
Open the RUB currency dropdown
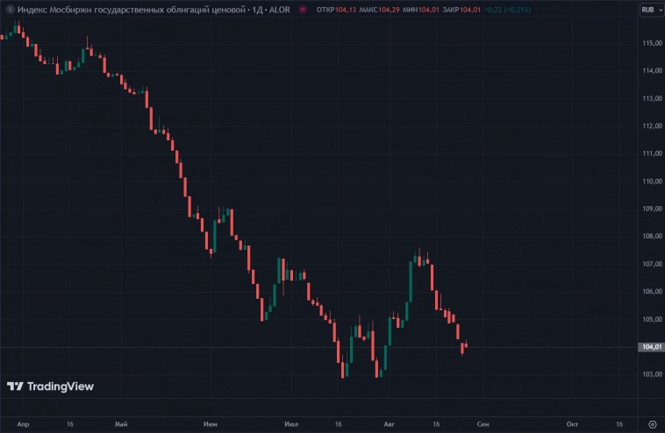pos(652,10)
